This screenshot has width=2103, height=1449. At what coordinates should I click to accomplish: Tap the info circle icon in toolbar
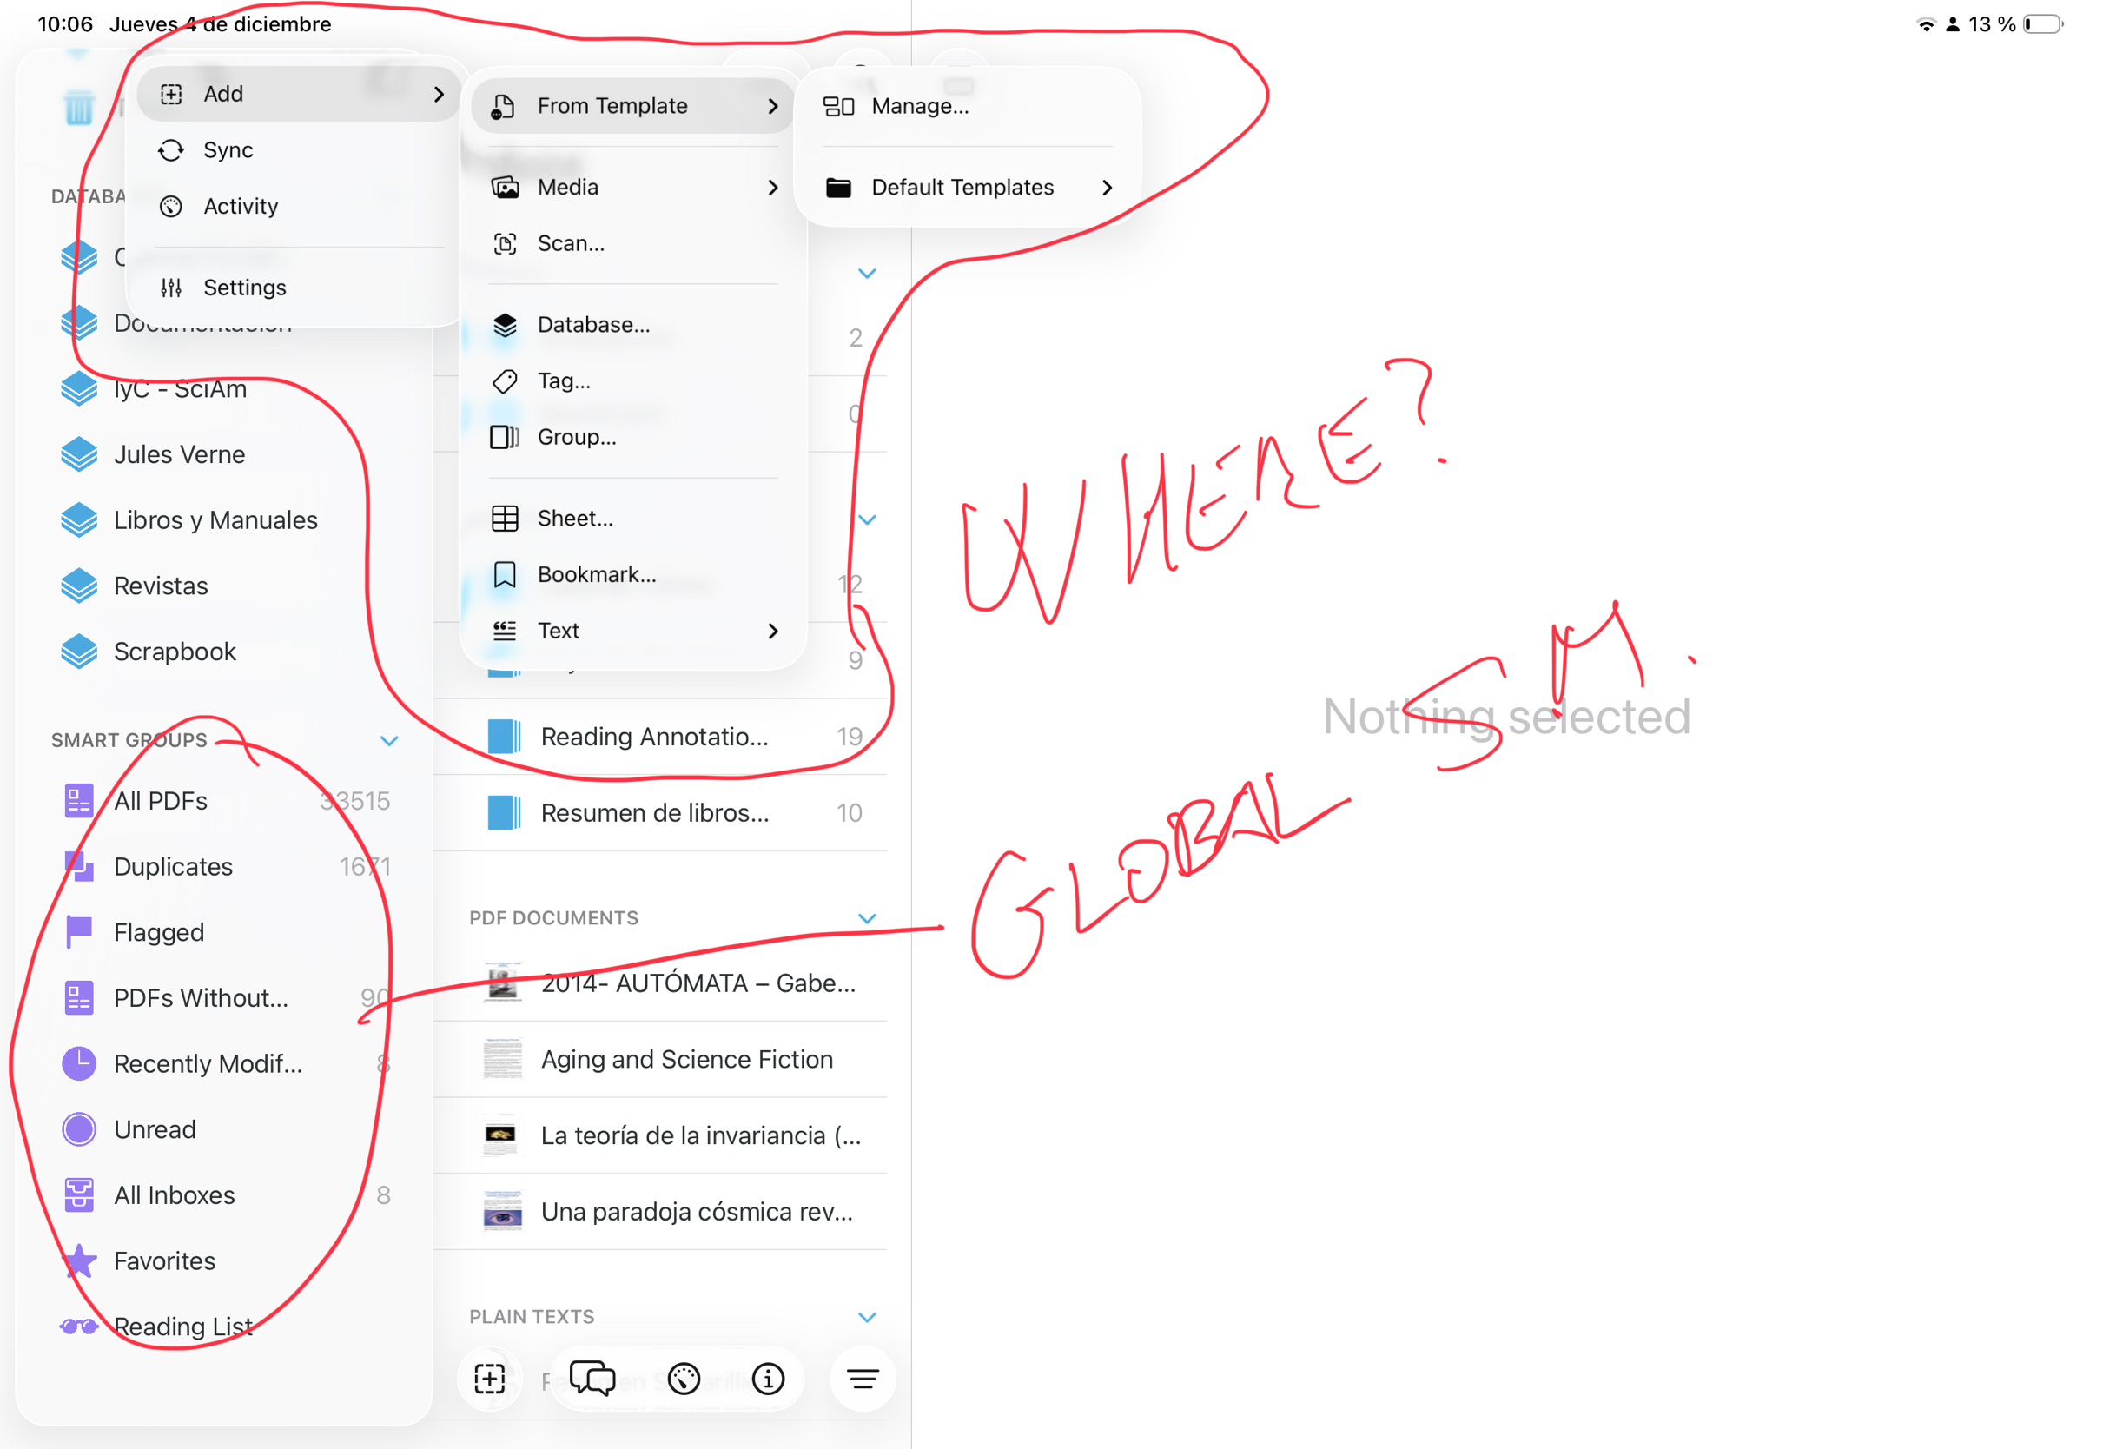pyautogui.click(x=768, y=1380)
